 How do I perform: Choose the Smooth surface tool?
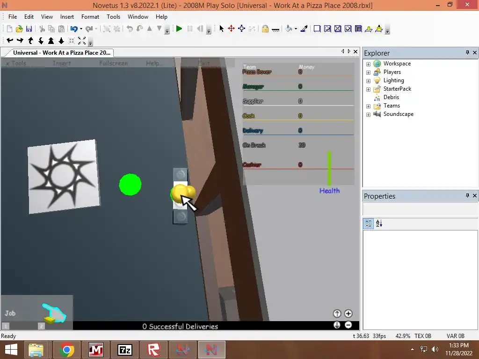coord(317,29)
